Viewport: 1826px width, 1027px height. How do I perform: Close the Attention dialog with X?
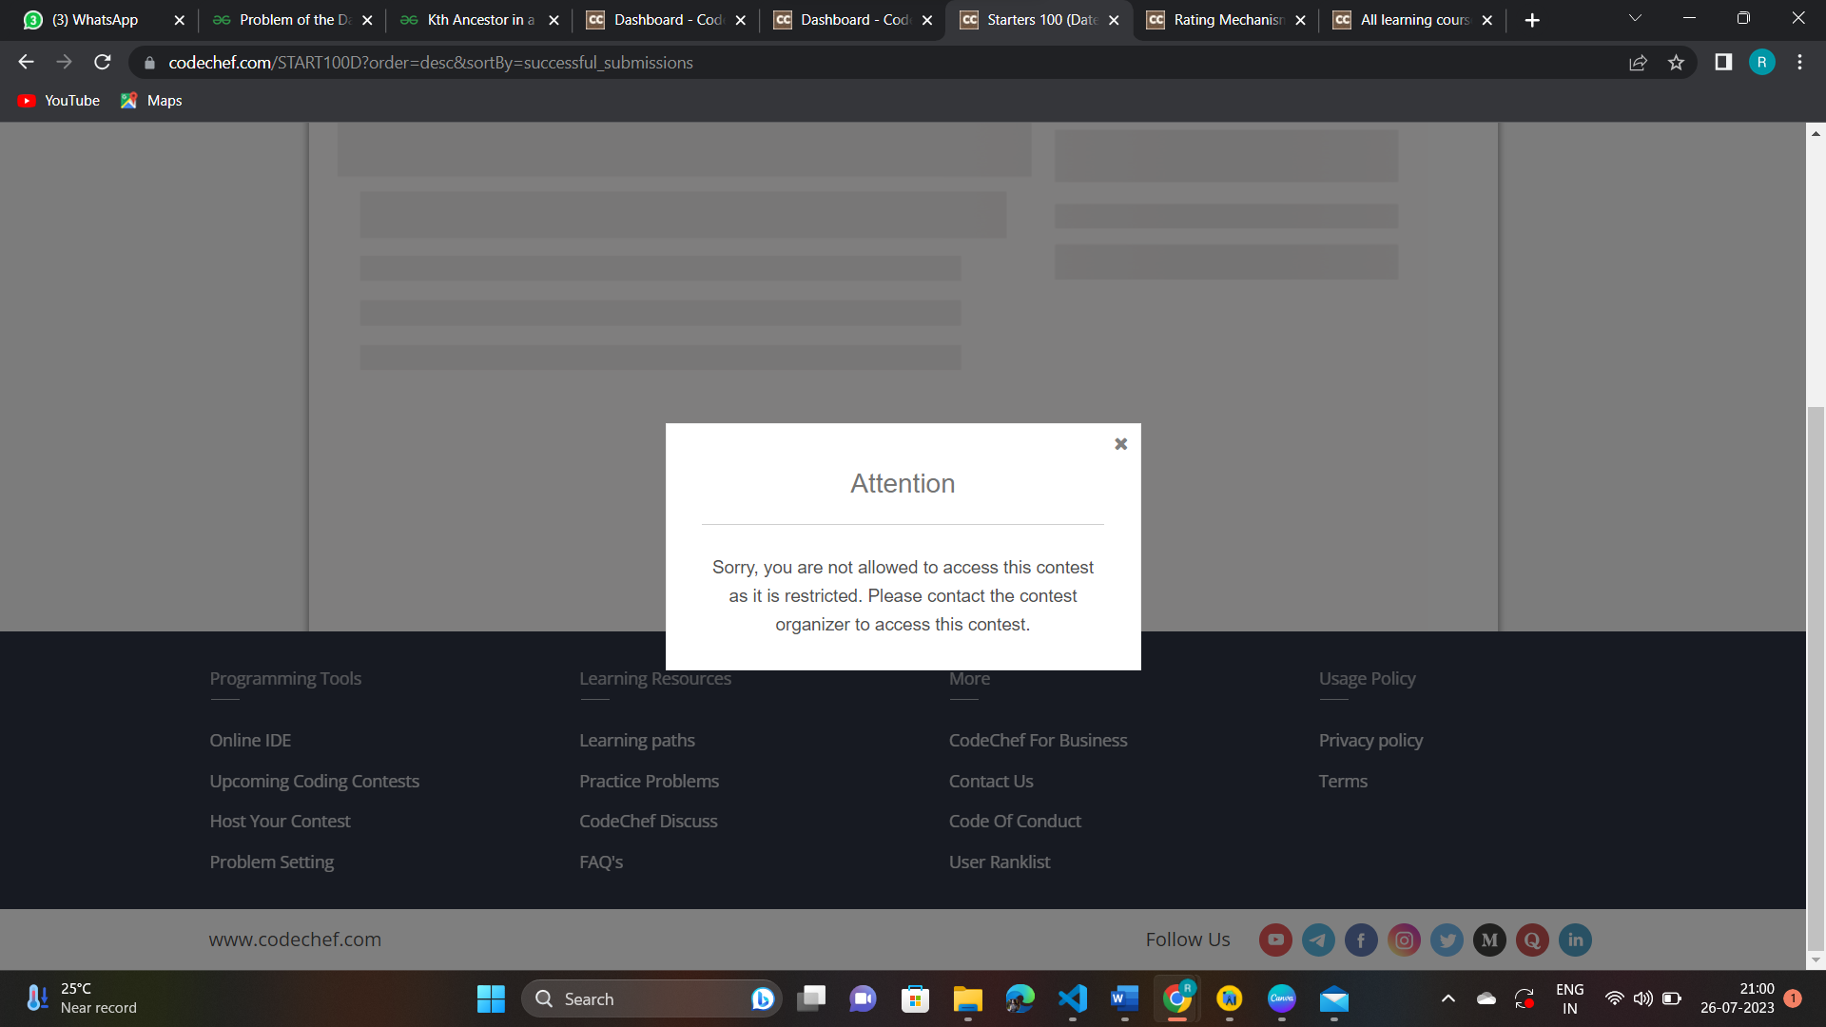1120,444
